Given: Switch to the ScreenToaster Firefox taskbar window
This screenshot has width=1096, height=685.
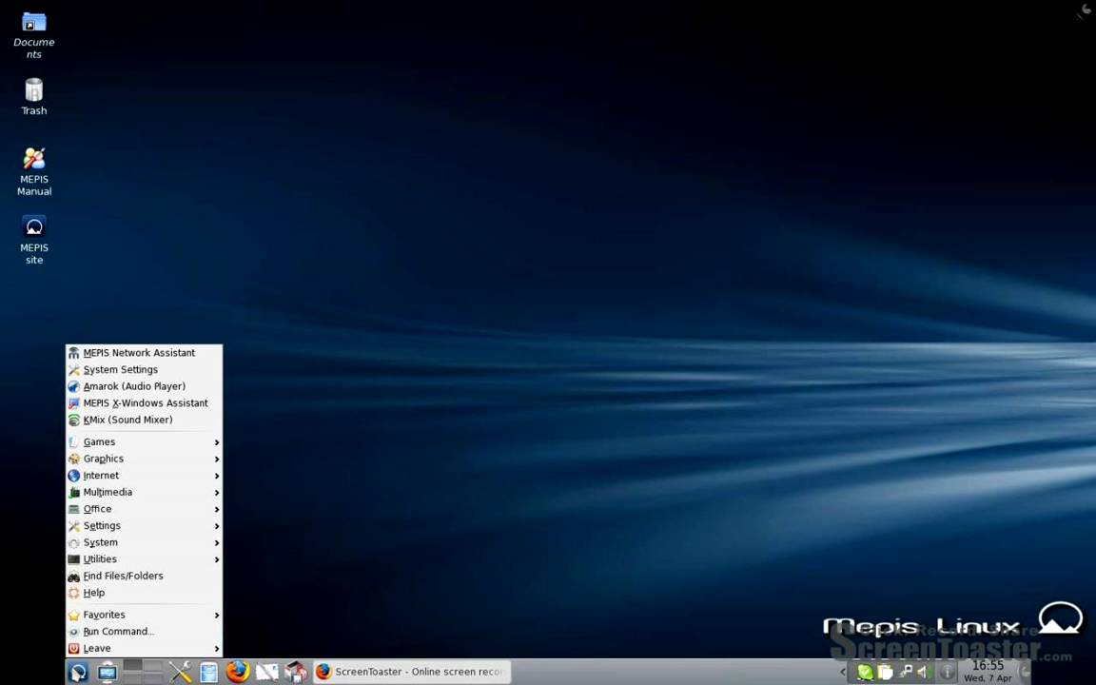Looking at the screenshot, I should [x=412, y=673].
